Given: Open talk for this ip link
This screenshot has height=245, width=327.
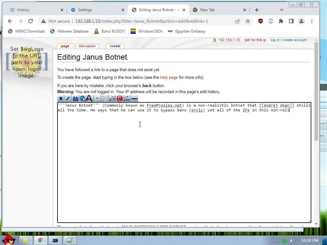Looking at the screenshot, I should click(255, 40).
